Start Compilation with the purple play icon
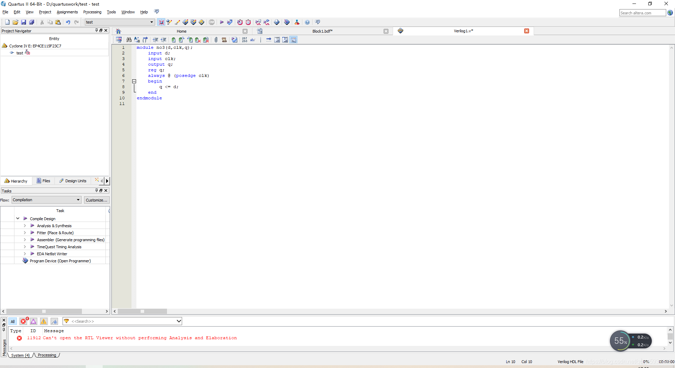Screen dimensions: 675x368 tap(221, 22)
